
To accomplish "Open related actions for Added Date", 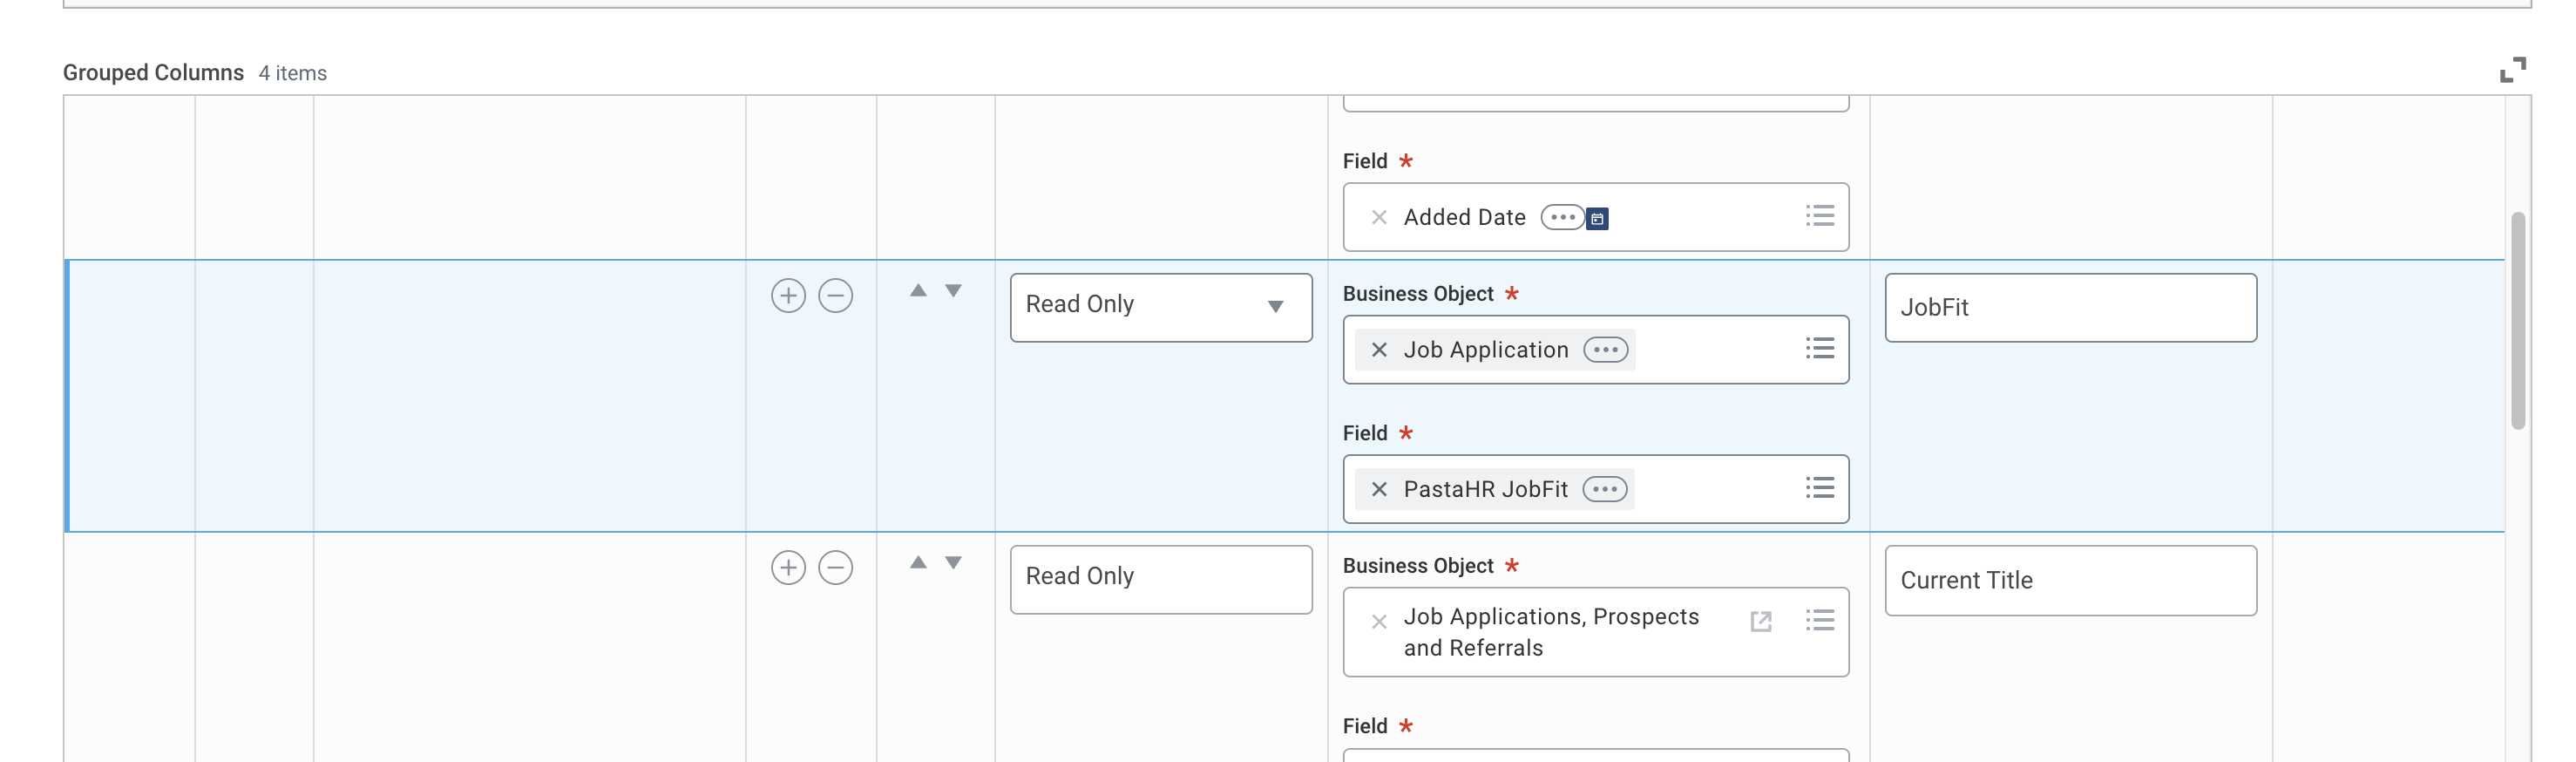I will (x=1561, y=217).
